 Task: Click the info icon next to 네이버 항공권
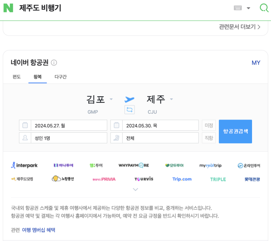(x=54, y=63)
